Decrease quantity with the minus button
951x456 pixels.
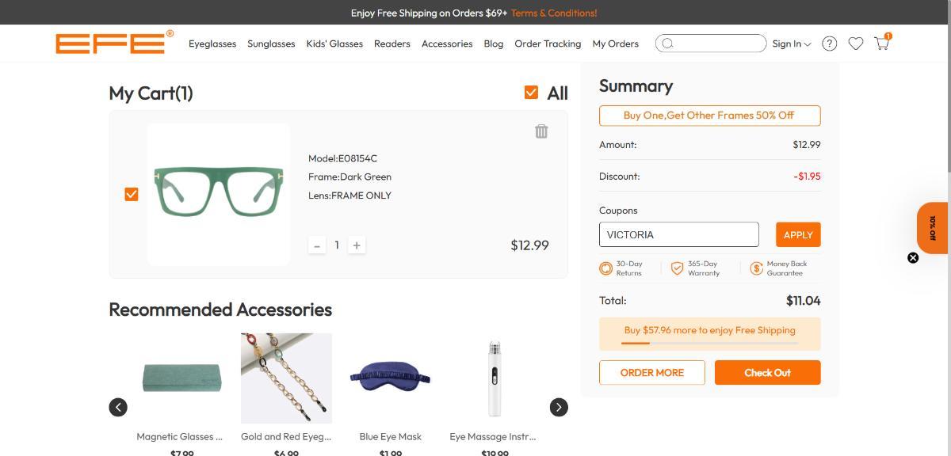coord(317,245)
